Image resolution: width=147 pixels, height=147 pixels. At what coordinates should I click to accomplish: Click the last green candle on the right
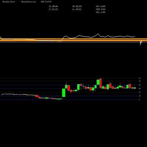135,88
